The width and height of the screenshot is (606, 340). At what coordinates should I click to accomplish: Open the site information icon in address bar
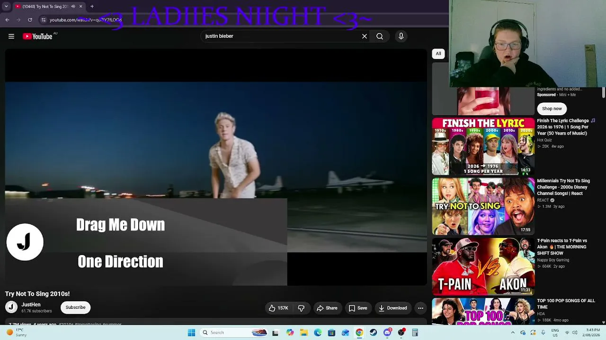(44, 20)
